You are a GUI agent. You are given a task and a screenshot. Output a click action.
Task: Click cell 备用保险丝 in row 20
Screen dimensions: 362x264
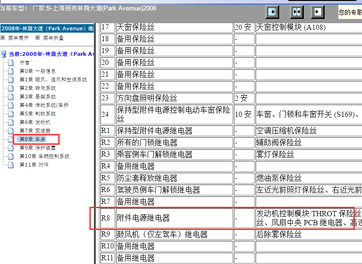click(174, 62)
